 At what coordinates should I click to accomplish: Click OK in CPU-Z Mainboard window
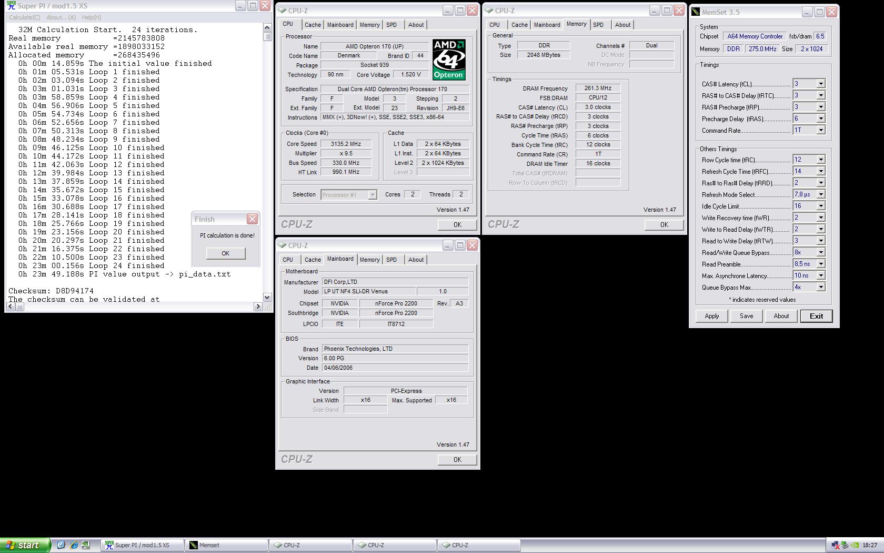click(x=457, y=460)
